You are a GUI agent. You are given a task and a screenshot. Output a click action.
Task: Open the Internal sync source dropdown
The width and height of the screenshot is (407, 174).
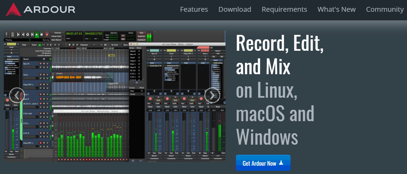coord(57,33)
